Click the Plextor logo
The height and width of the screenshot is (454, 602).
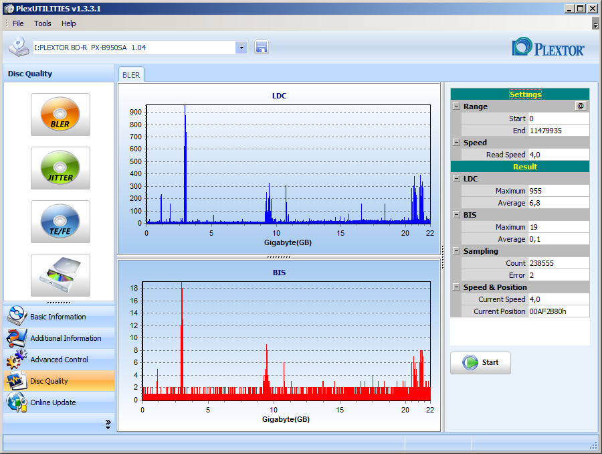(x=548, y=48)
